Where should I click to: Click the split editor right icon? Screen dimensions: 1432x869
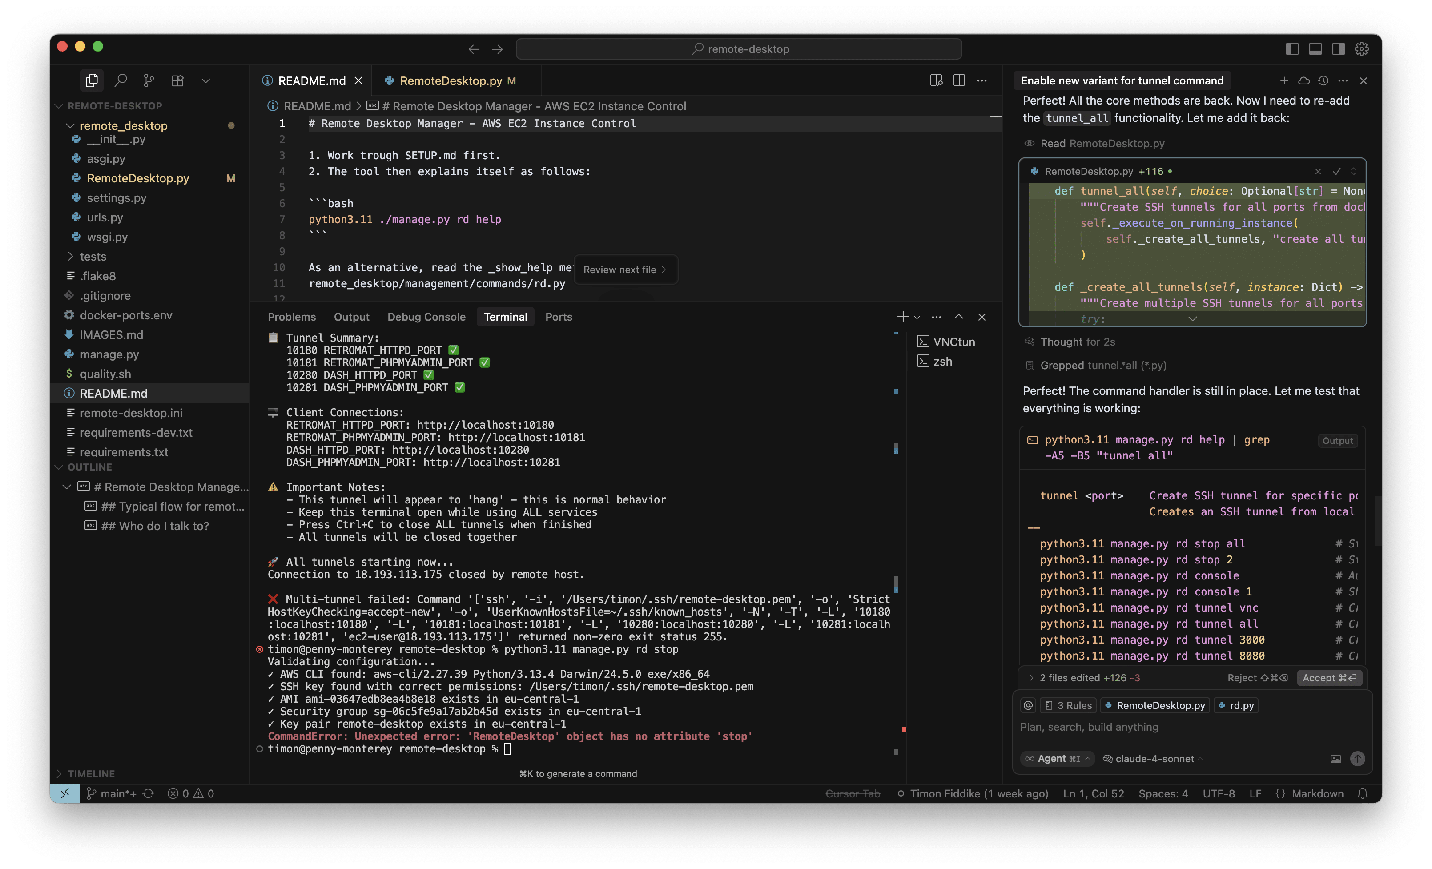959,80
